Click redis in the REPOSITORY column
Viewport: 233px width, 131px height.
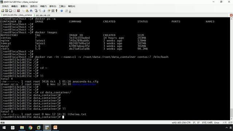pos(5,49)
